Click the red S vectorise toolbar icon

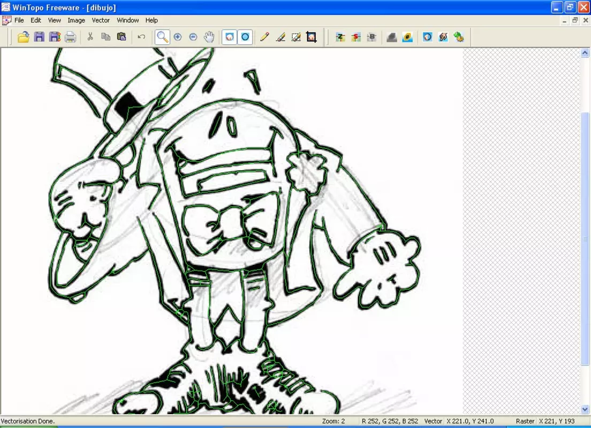coord(356,37)
